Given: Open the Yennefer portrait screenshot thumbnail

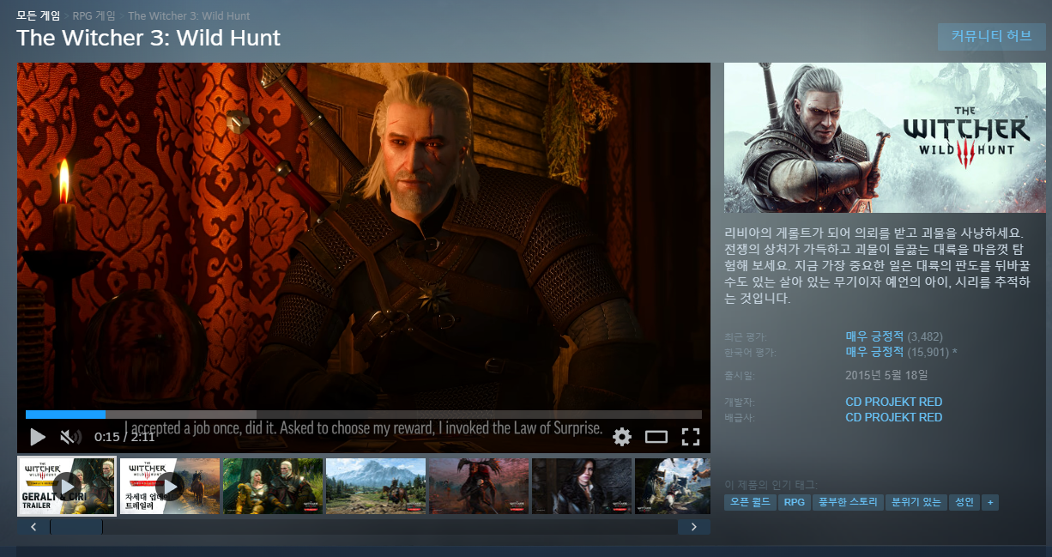Looking at the screenshot, I should [582, 487].
